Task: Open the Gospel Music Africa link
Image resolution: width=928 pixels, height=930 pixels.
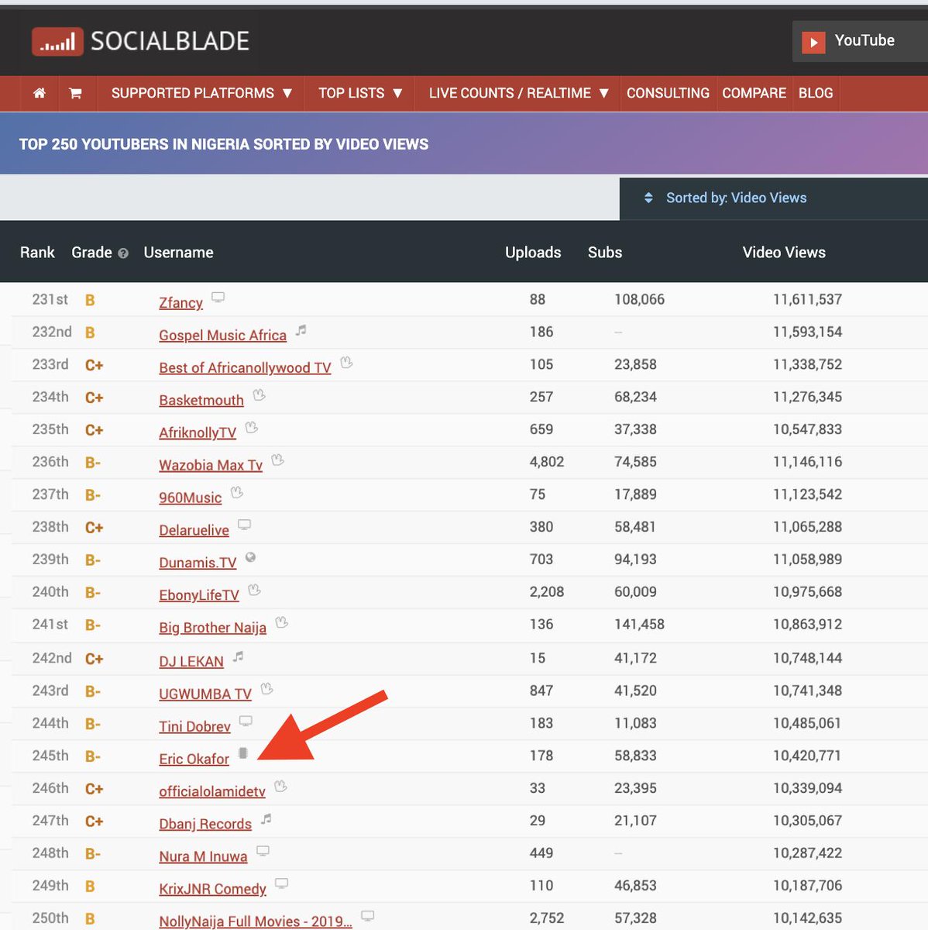Action: (x=222, y=336)
